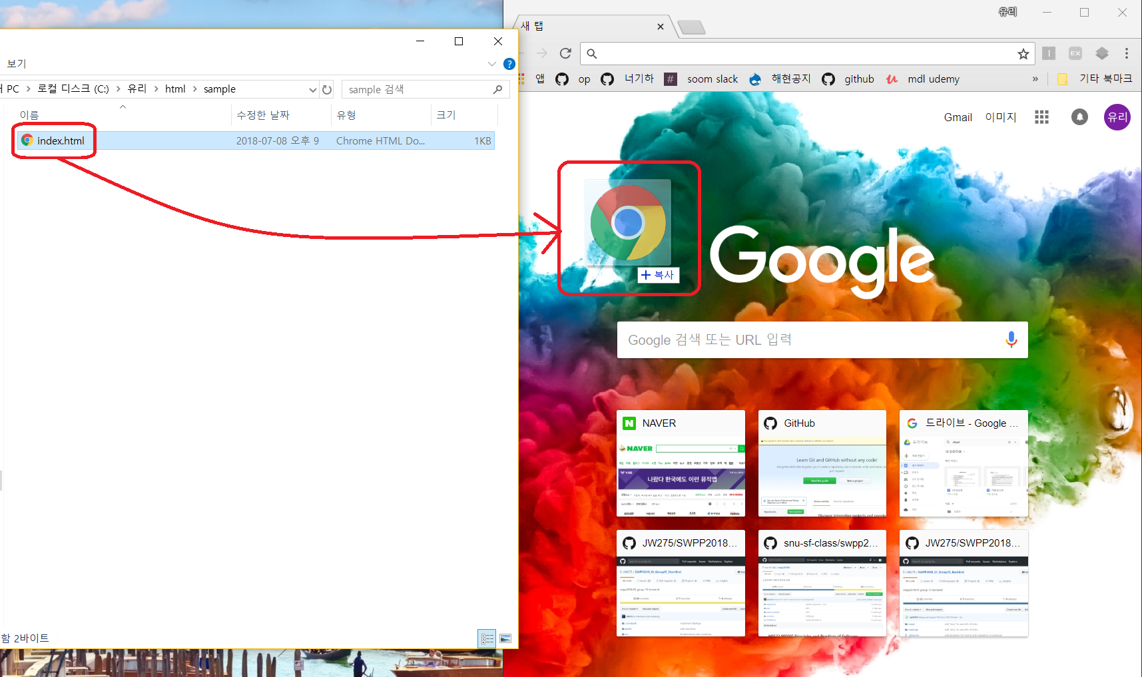The image size is (1142, 677).
Task: Go to the 유리 folder breadcrumb
Action: click(137, 89)
